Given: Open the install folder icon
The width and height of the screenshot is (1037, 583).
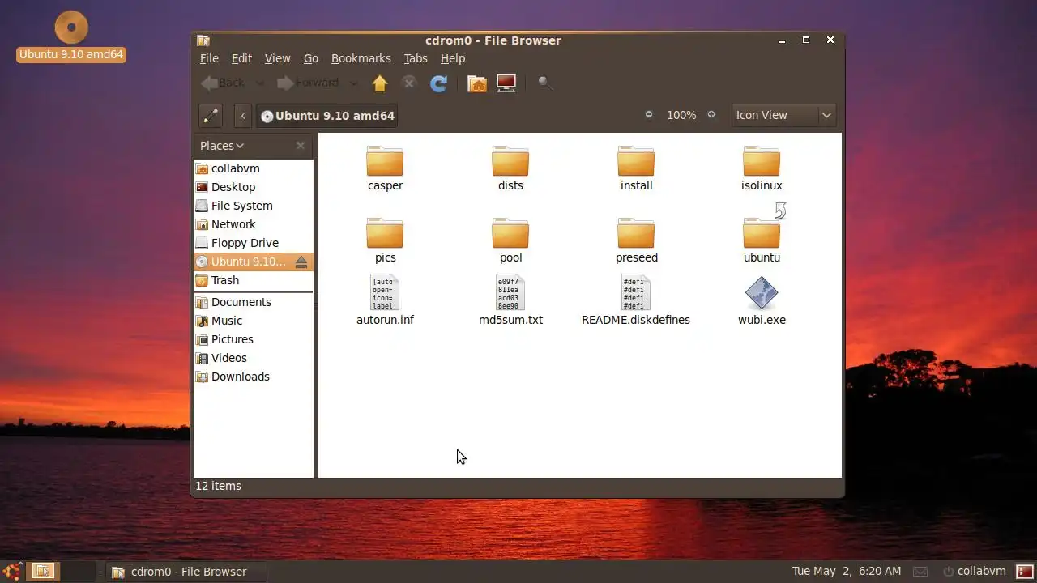Looking at the screenshot, I should tap(636, 162).
